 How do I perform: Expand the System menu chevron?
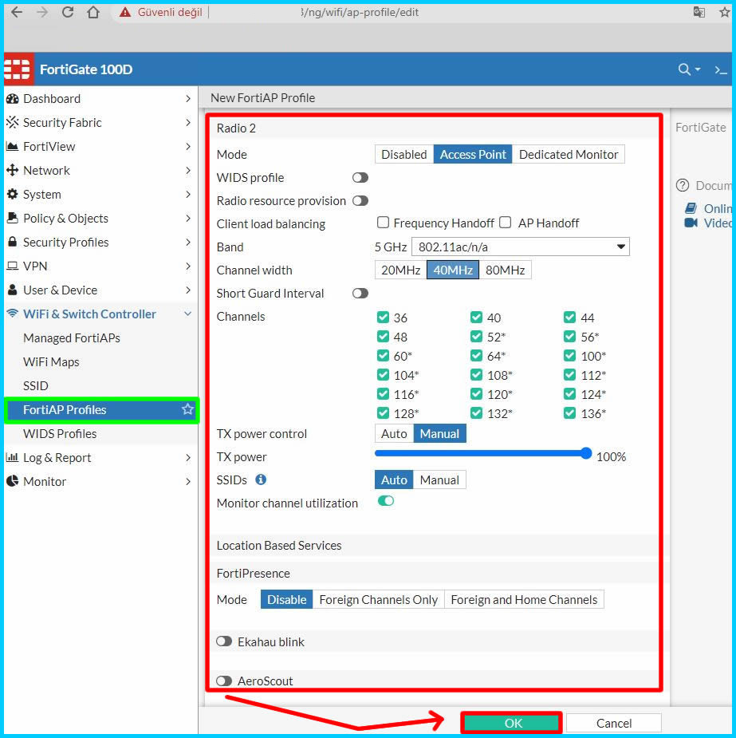[188, 194]
